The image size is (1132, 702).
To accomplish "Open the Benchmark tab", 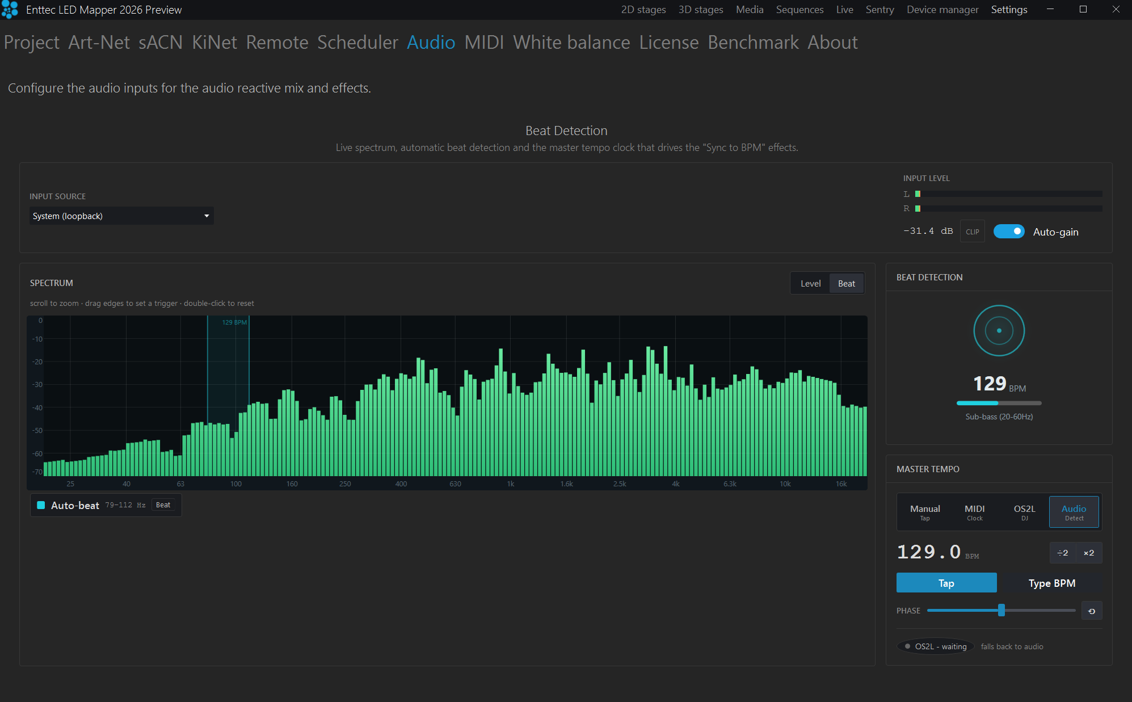I will [753, 43].
